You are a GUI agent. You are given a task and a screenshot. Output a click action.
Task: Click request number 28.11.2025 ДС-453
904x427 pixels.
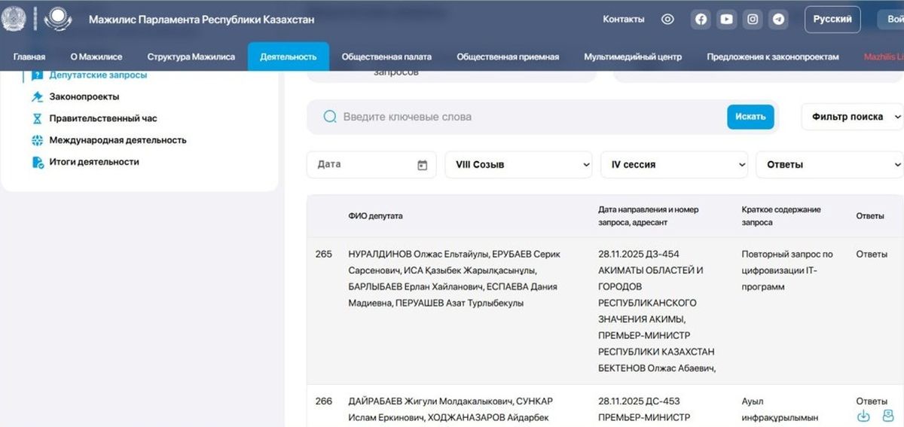639,401
